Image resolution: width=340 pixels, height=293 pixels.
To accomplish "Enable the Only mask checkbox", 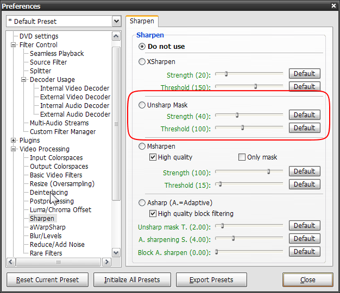I will (242, 157).
